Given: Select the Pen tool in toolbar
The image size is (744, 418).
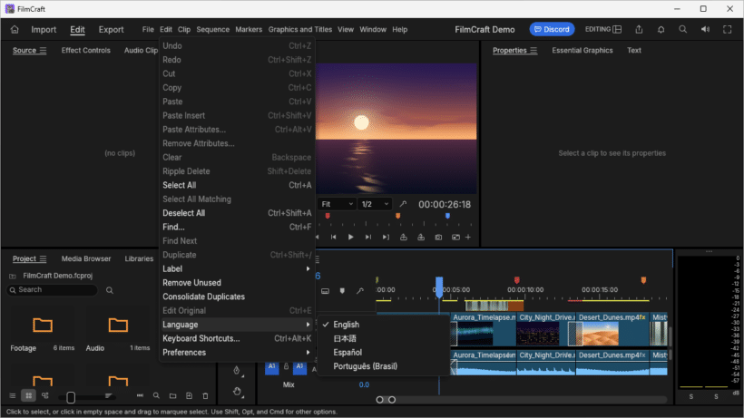Looking at the screenshot, I should (x=237, y=370).
